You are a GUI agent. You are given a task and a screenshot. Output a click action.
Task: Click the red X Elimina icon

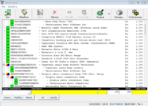click(x=55, y=12)
